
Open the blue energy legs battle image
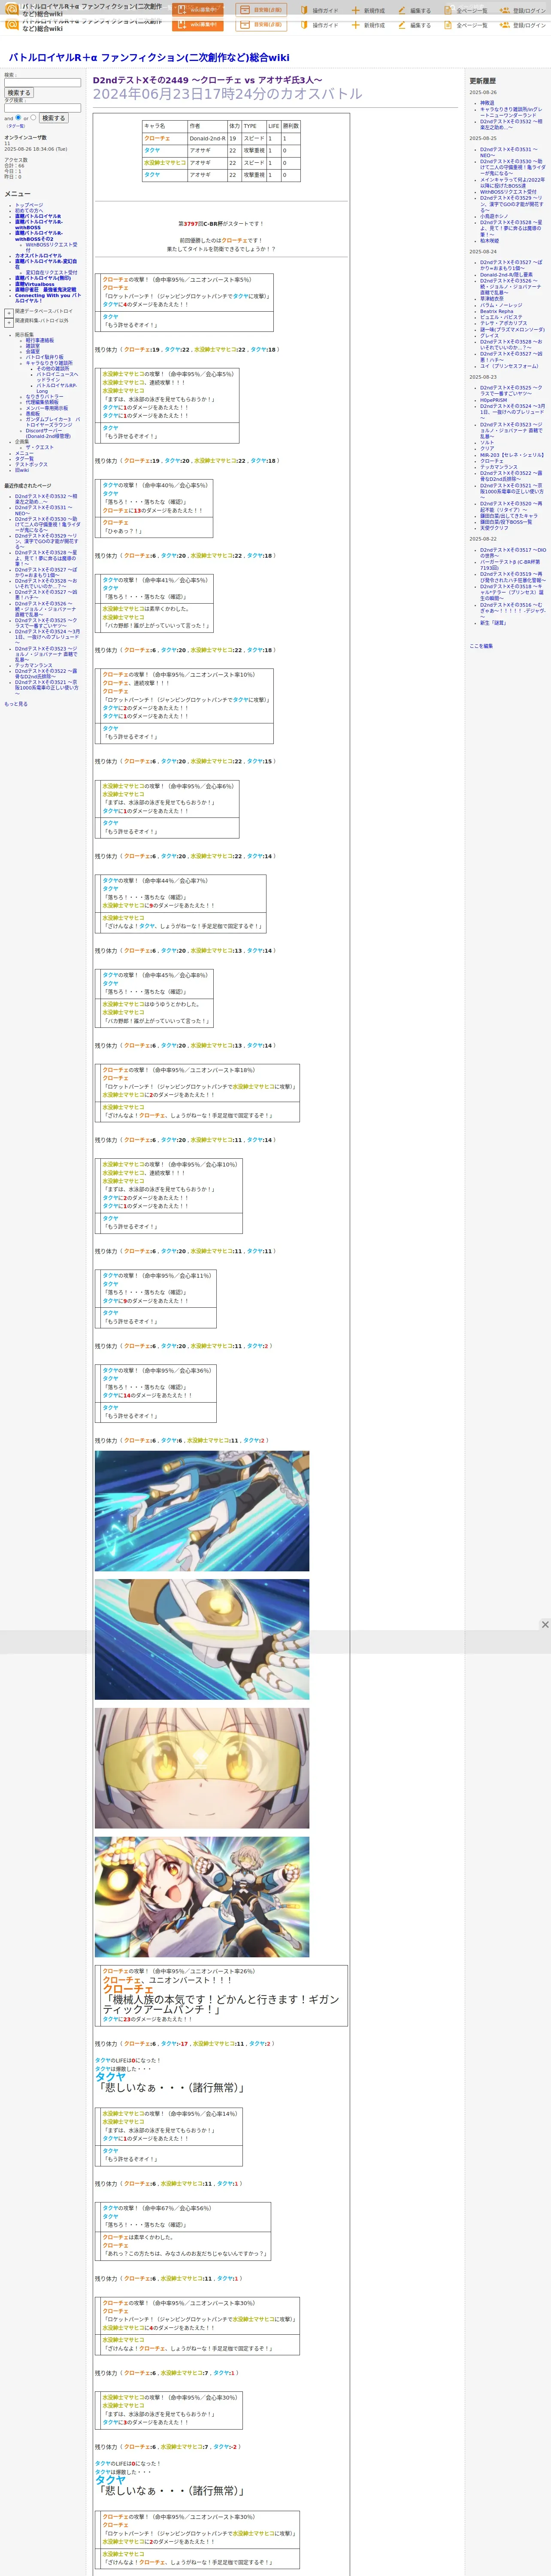202,1511
